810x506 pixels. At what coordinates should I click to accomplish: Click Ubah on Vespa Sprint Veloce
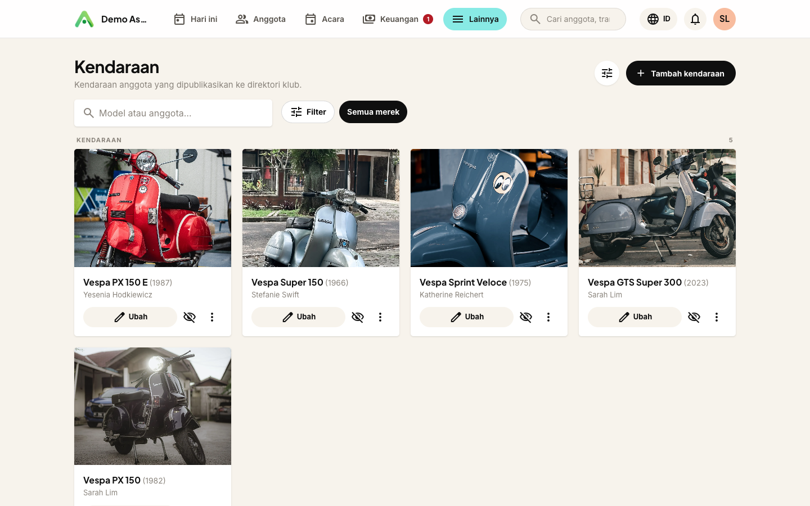point(466,317)
